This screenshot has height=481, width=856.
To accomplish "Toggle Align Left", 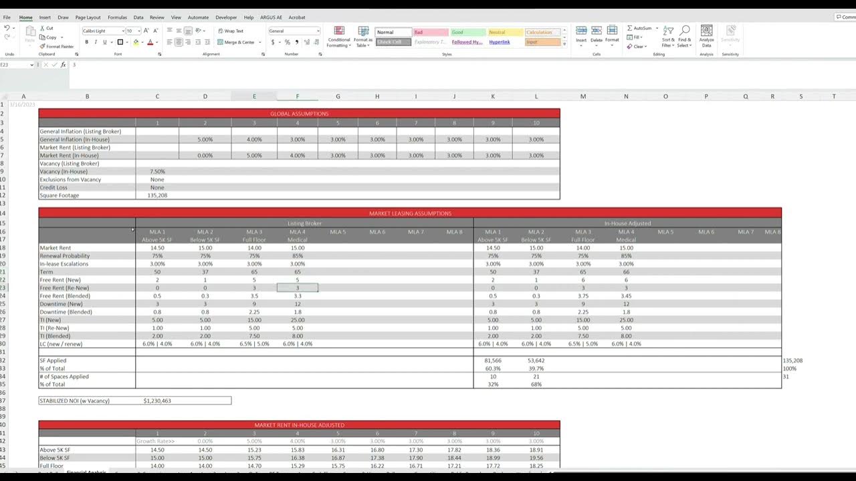I will (x=169, y=42).
